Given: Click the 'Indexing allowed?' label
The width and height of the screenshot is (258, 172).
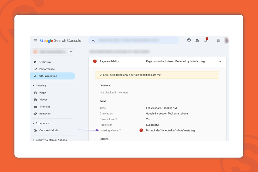Looking at the screenshot, I should [x=110, y=130].
